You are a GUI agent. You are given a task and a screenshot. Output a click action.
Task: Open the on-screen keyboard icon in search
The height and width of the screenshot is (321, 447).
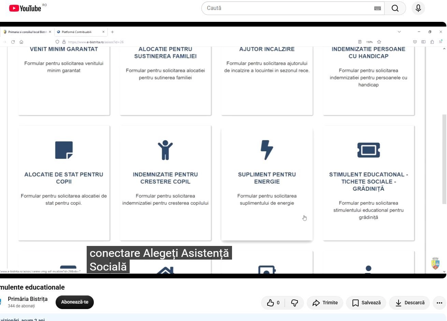click(377, 8)
